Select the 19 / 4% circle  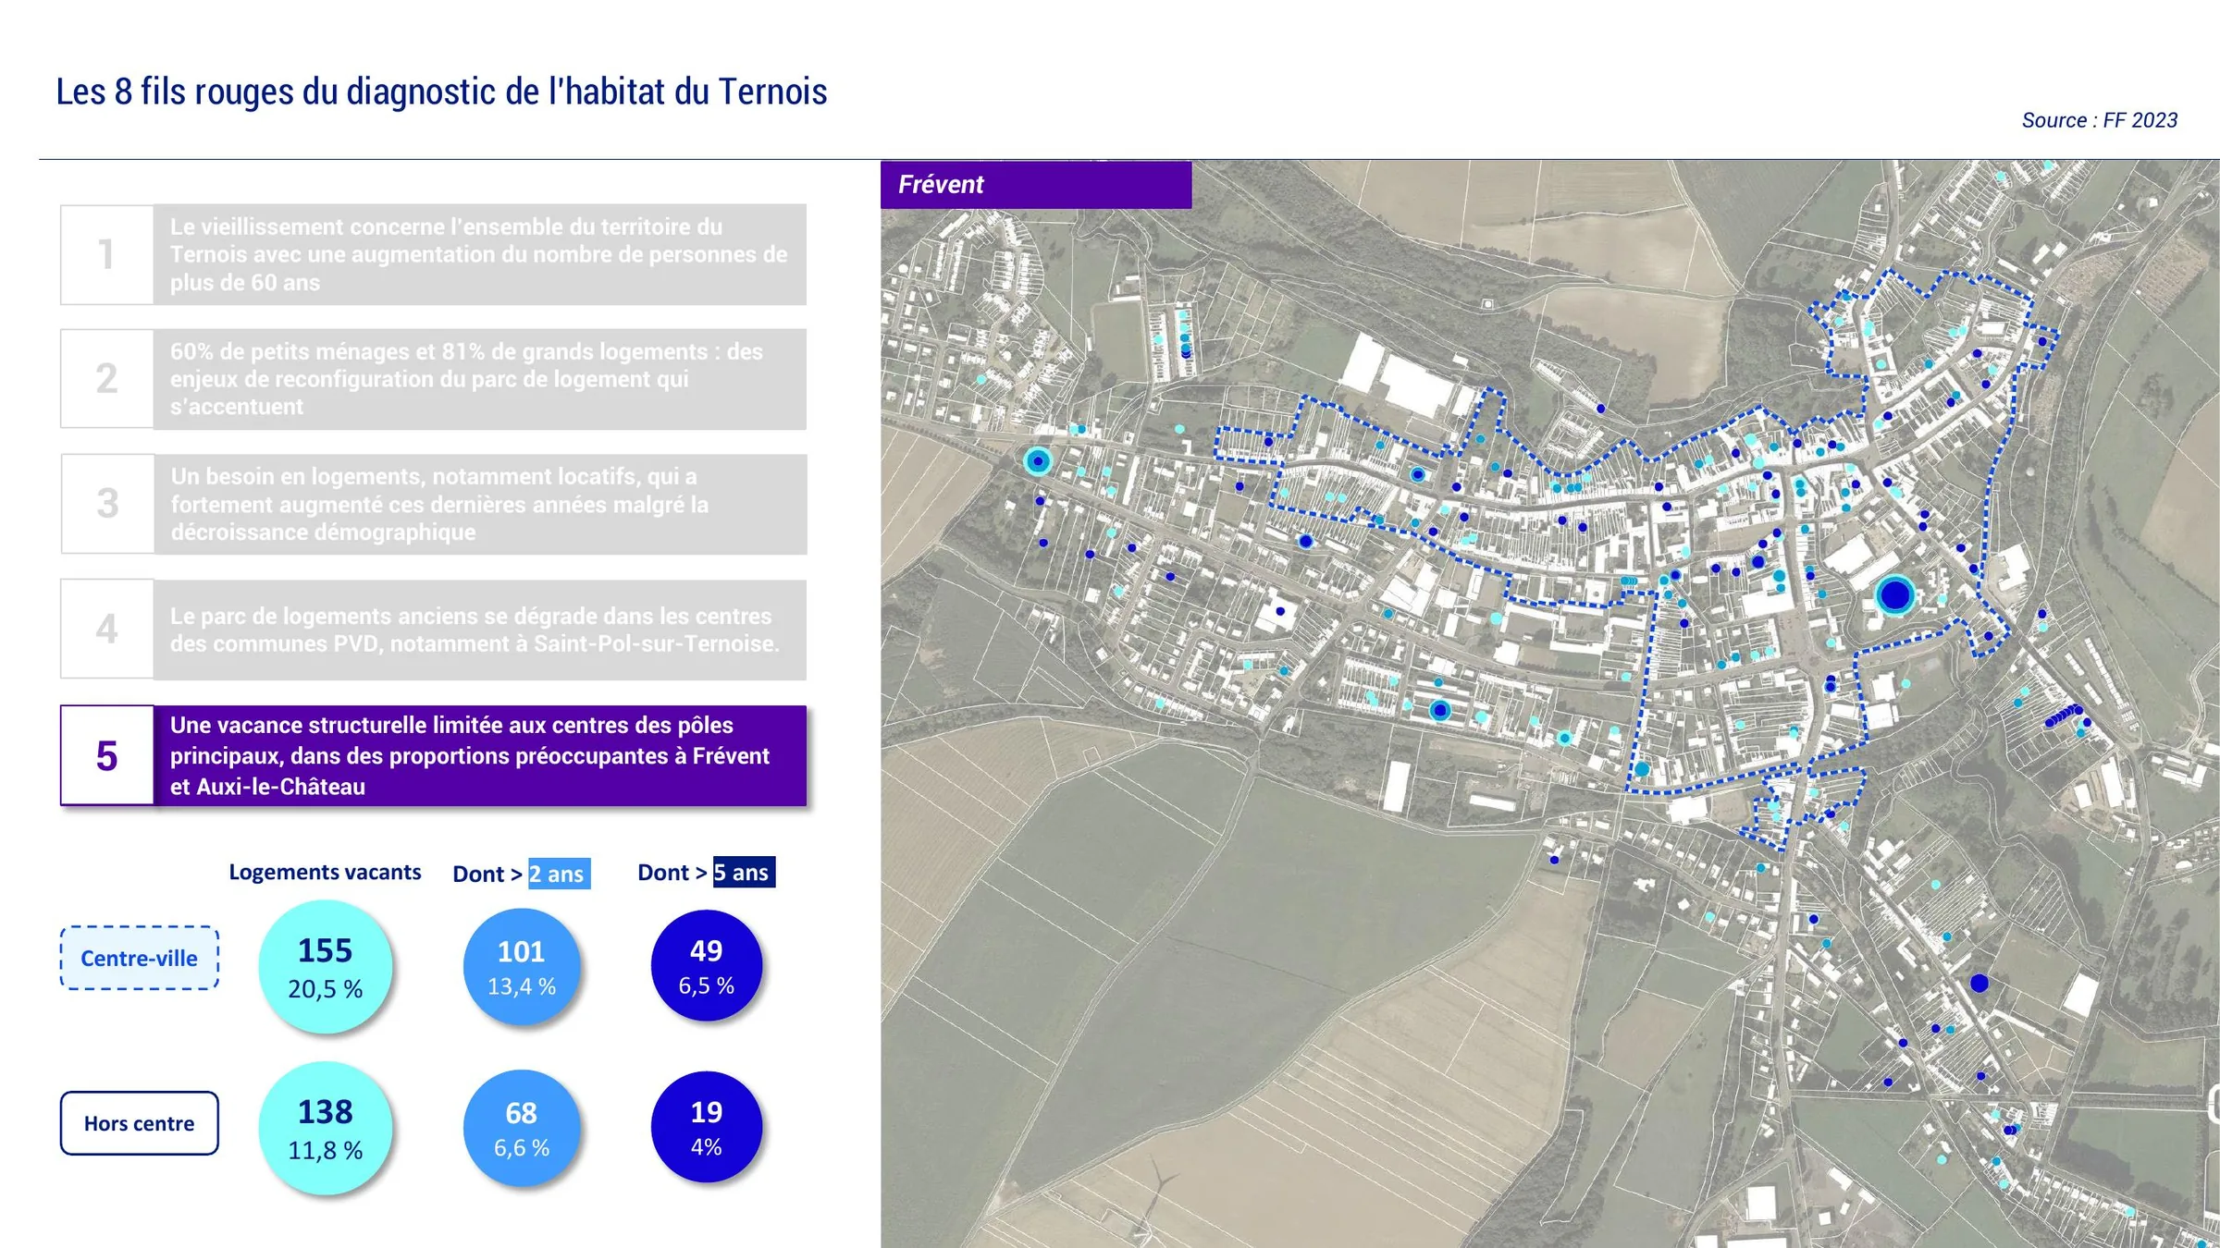(x=707, y=1127)
